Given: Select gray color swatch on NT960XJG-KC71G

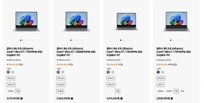Looking at the screenshot, I should (58, 72).
